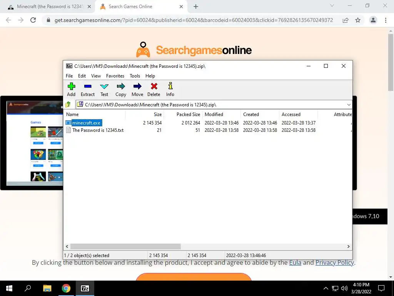Open the View menu in 7-Zip
The height and width of the screenshot is (296, 394).
(96, 76)
